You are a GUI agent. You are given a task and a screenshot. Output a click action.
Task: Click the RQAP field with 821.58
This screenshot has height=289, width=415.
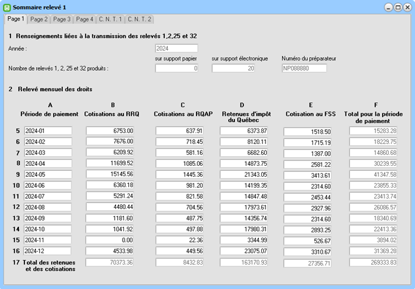pyautogui.click(x=179, y=196)
